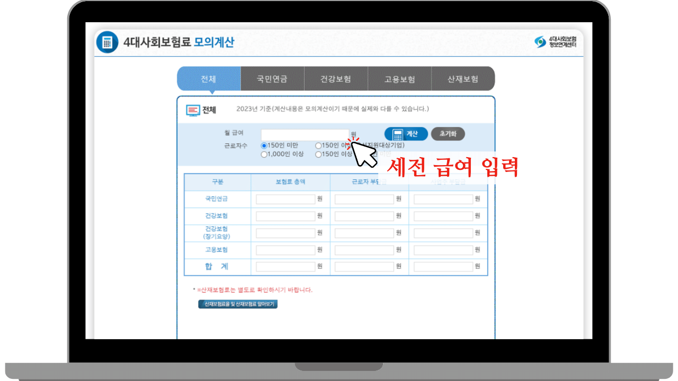Viewport: 678px width, 381px height.
Task: Click the 합계 row's rightmost input field
Action: click(442, 267)
